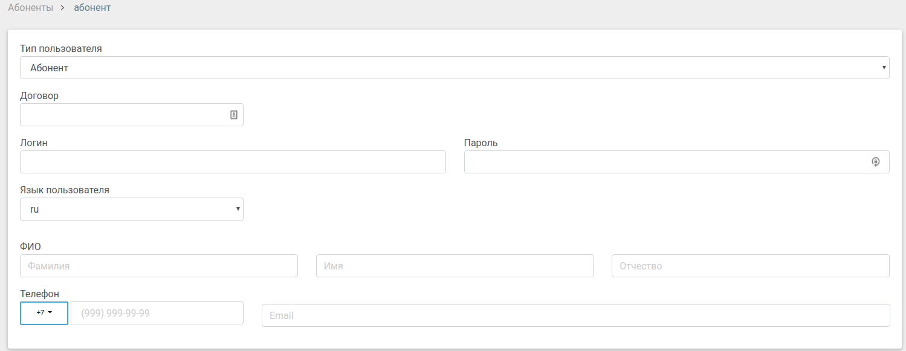Click the абонент breadcrumb item

[92, 8]
